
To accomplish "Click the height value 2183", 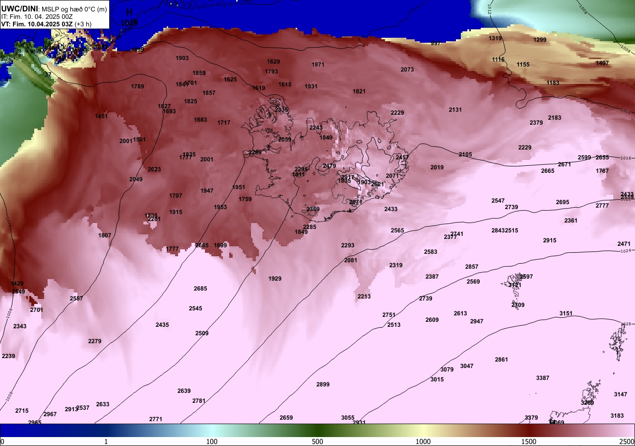I will [555, 118].
